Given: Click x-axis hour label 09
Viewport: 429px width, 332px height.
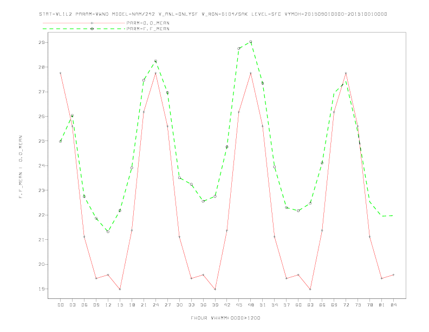Looking at the screenshot, I should 96,305.
